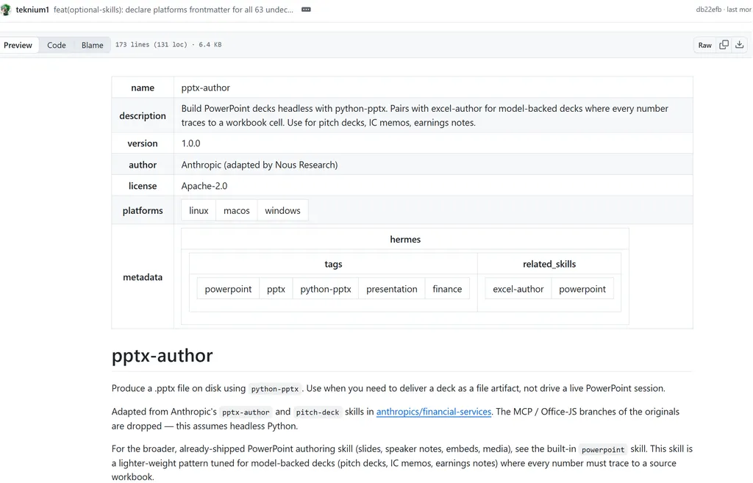Open commit hash db22efb
This screenshot has width=753, height=483.
[x=708, y=10]
